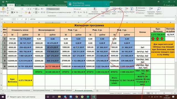Viewport: 177px width, 99px height.
Task: Expand the formula bar
Action: click(x=175, y=19)
